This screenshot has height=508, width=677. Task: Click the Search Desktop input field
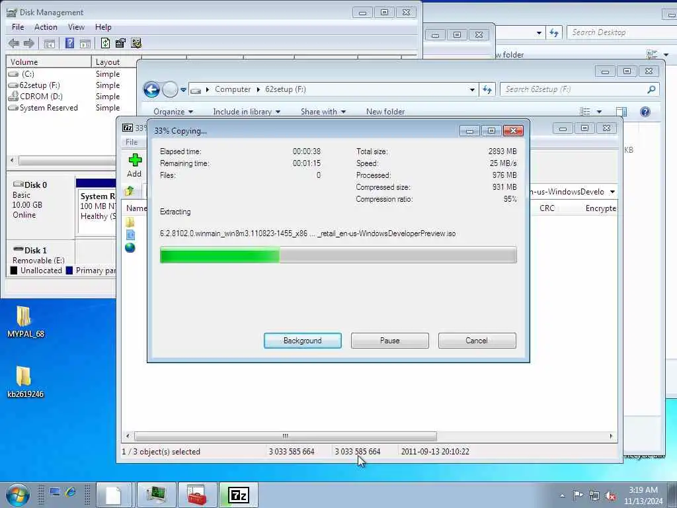621,33
